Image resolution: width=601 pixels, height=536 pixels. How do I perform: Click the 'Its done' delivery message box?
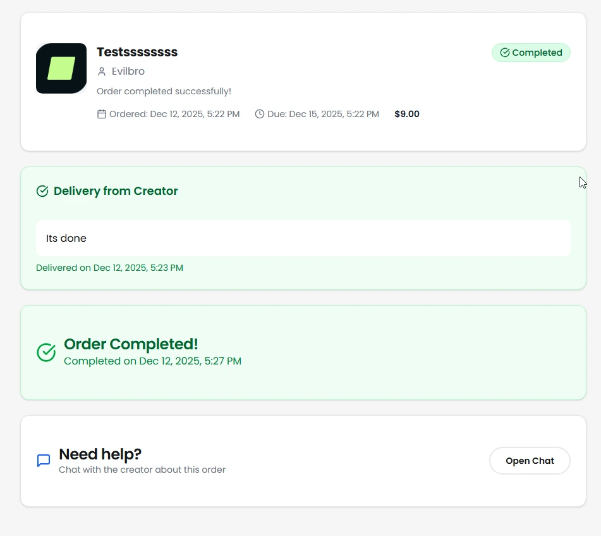pos(303,239)
